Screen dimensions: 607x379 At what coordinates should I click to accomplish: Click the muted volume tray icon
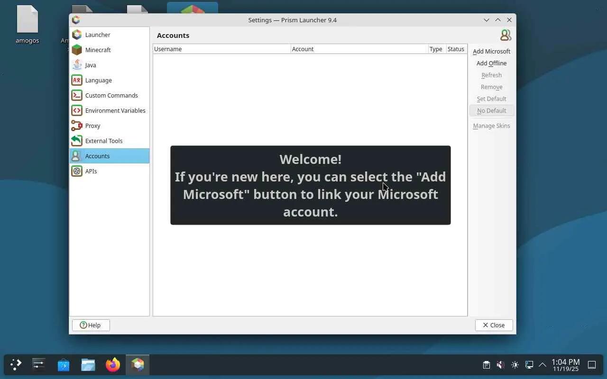click(x=500, y=365)
